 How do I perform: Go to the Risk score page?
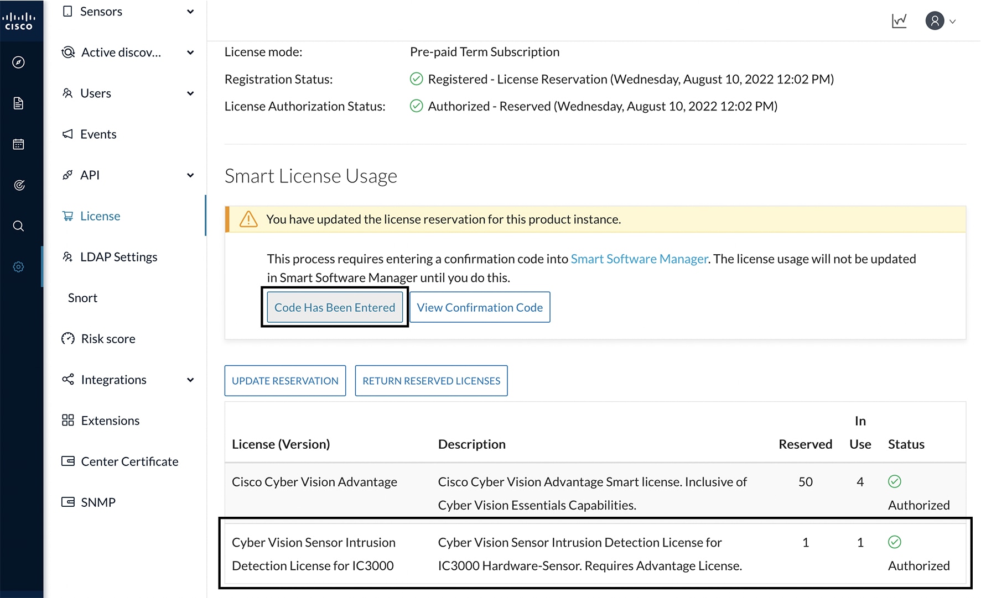(108, 339)
